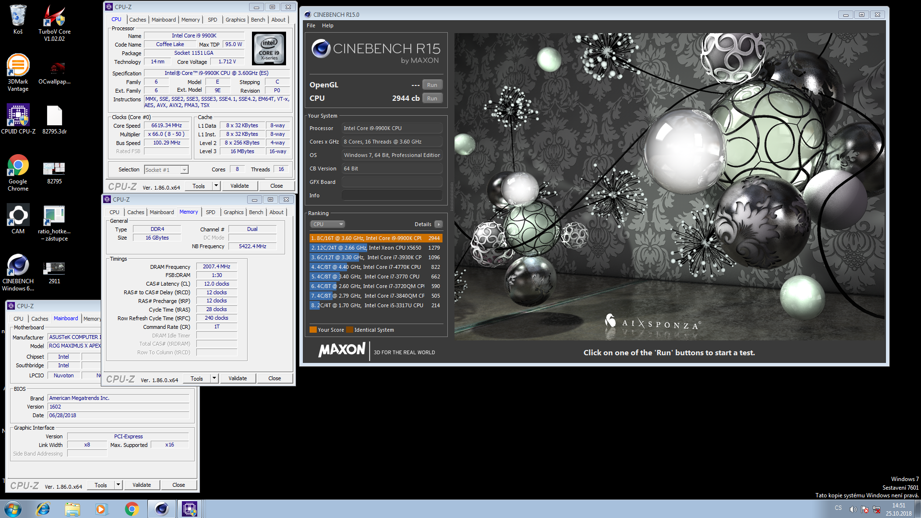
Task: Switch to Caches tab in top CPU-Z
Action: click(138, 20)
